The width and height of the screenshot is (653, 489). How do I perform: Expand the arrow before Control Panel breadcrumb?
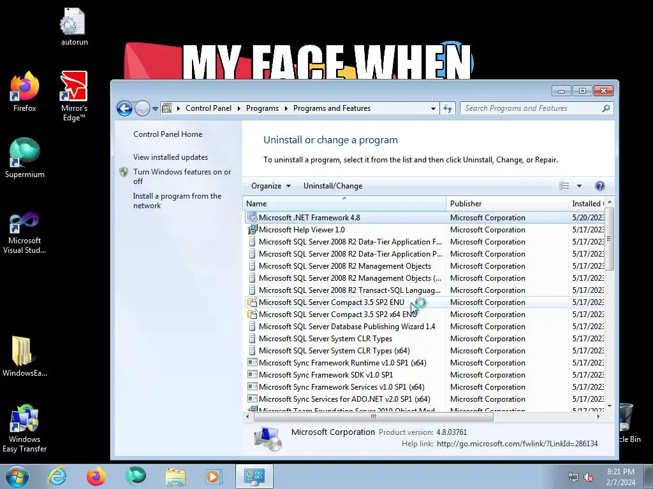[179, 108]
